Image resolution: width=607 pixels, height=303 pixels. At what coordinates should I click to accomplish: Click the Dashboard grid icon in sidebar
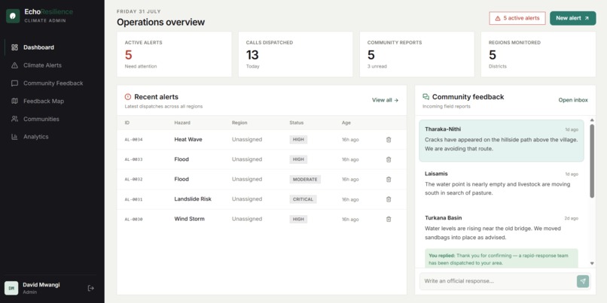coord(15,47)
